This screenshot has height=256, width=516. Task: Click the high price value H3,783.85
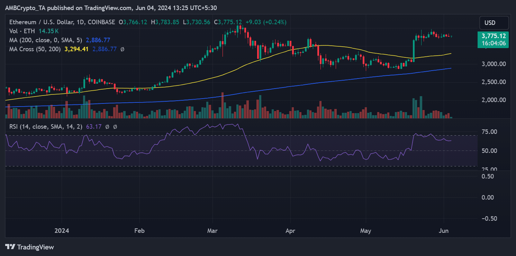(x=165, y=22)
